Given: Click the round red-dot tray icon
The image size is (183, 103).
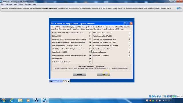Looking at the screenshot, I should 147,100.
